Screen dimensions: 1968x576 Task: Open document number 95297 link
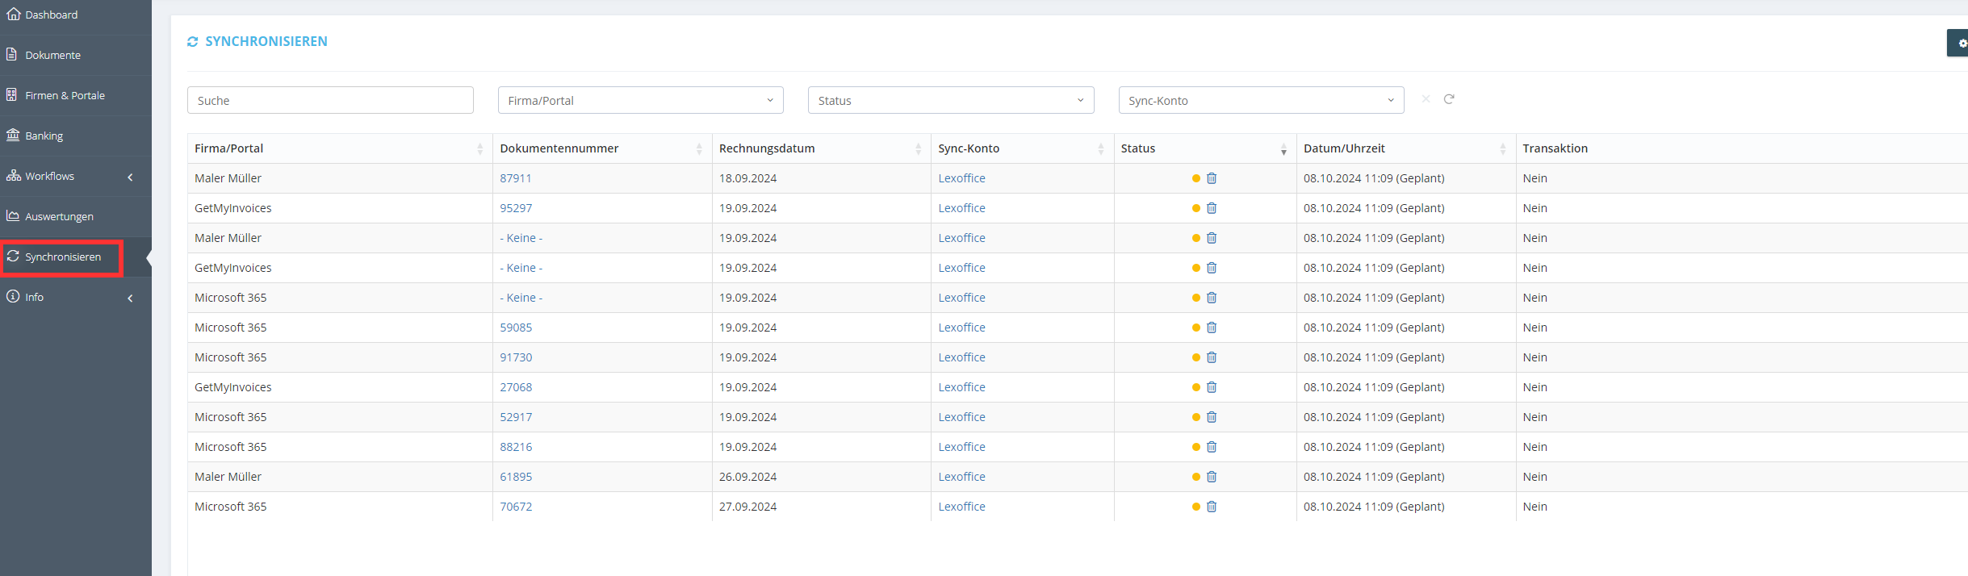click(516, 208)
